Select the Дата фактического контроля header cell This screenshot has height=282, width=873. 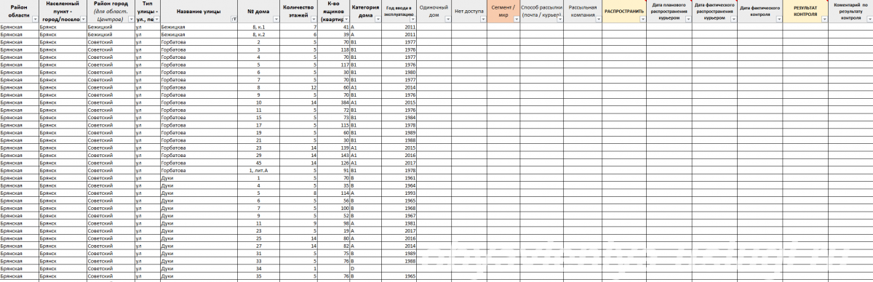(760, 12)
